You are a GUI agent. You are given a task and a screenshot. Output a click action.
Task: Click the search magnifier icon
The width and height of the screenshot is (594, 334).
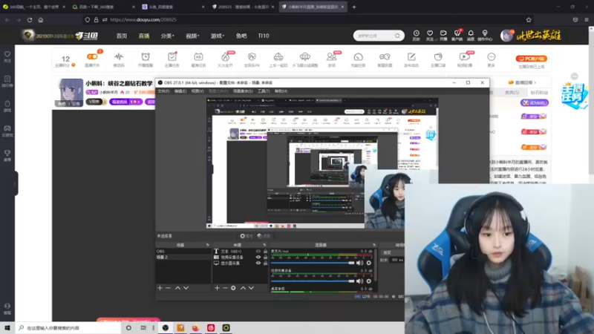click(397, 36)
